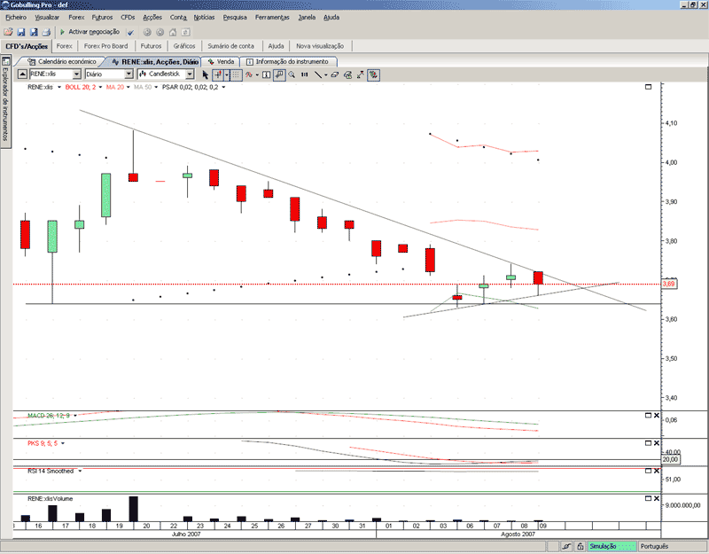
Task: Click the save-all double disk icon
Action: point(34,32)
